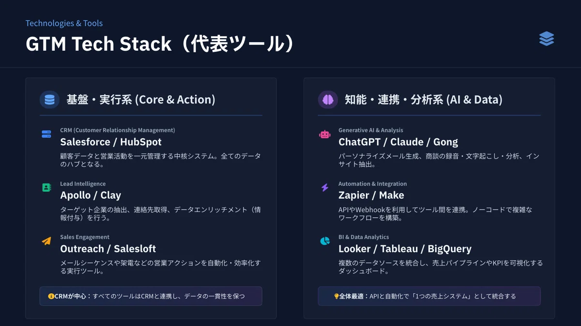581x326 pixels.
Task: Click the 全体最適 callout box
Action: (x=429, y=296)
